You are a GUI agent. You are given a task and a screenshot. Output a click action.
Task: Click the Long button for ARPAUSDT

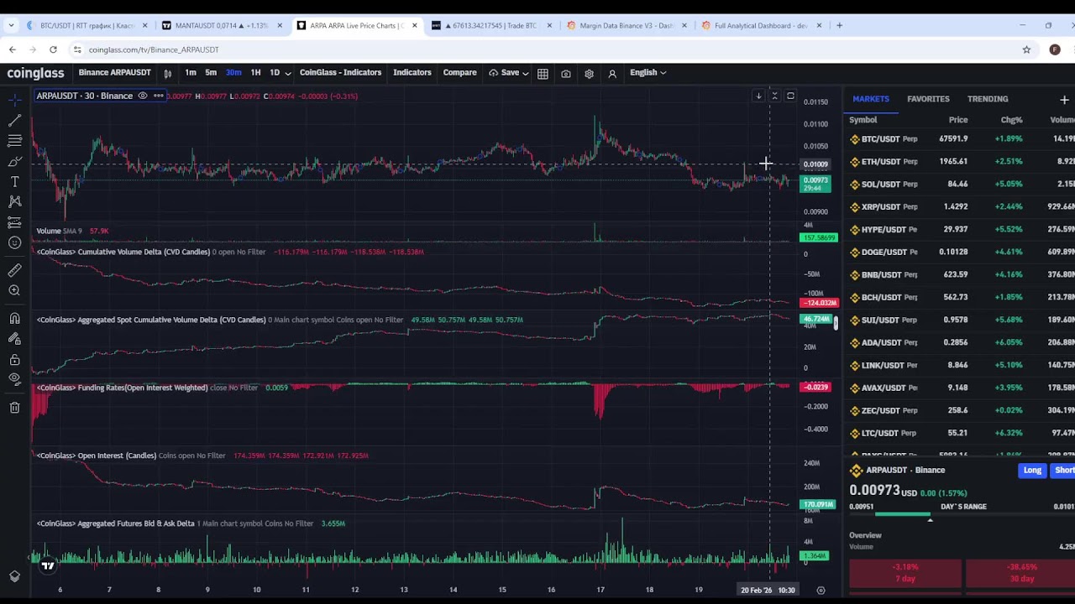[x=1032, y=471]
